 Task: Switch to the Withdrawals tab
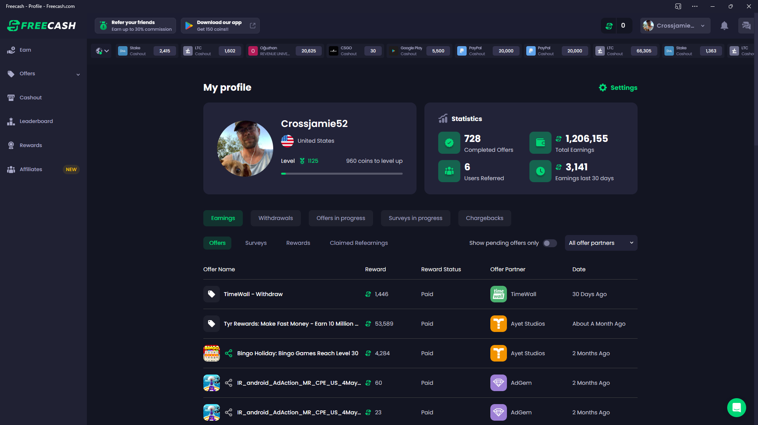coord(276,218)
